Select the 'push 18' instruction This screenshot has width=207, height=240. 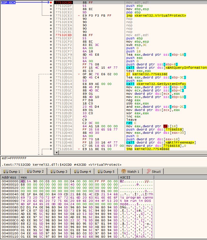[x=133, y=51]
